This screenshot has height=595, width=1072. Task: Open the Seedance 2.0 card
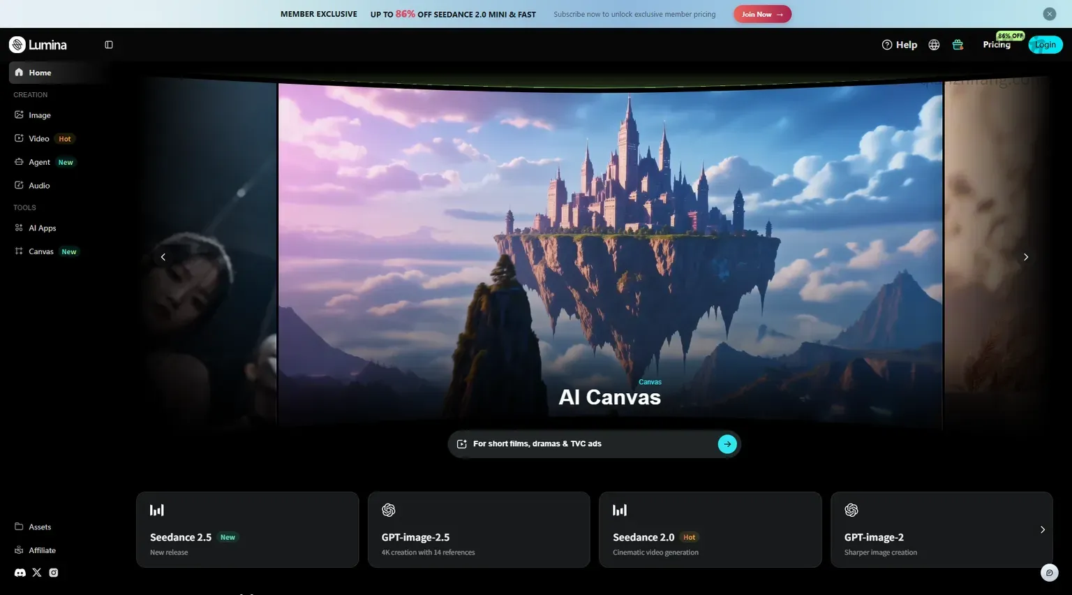[x=710, y=529]
